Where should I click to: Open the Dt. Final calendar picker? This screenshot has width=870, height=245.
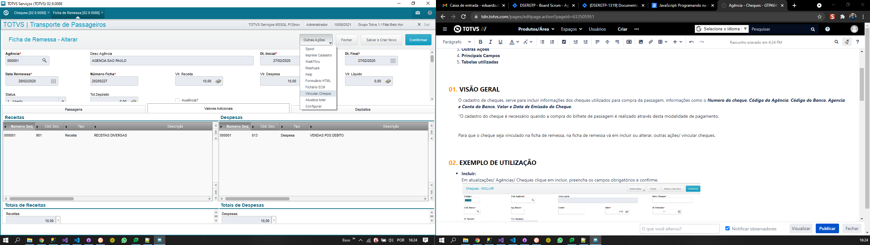click(x=393, y=61)
